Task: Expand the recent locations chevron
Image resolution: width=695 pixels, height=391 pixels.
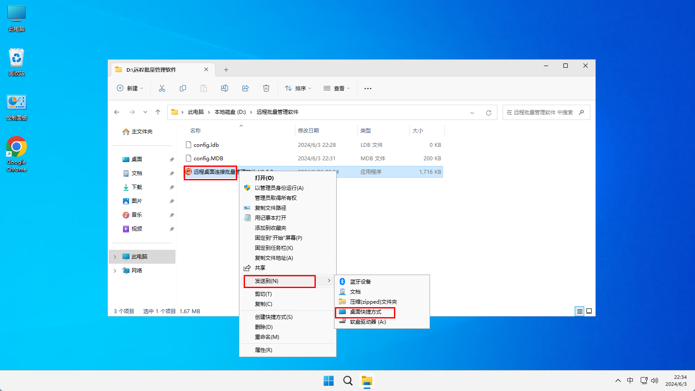Action: (x=145, y=112)
